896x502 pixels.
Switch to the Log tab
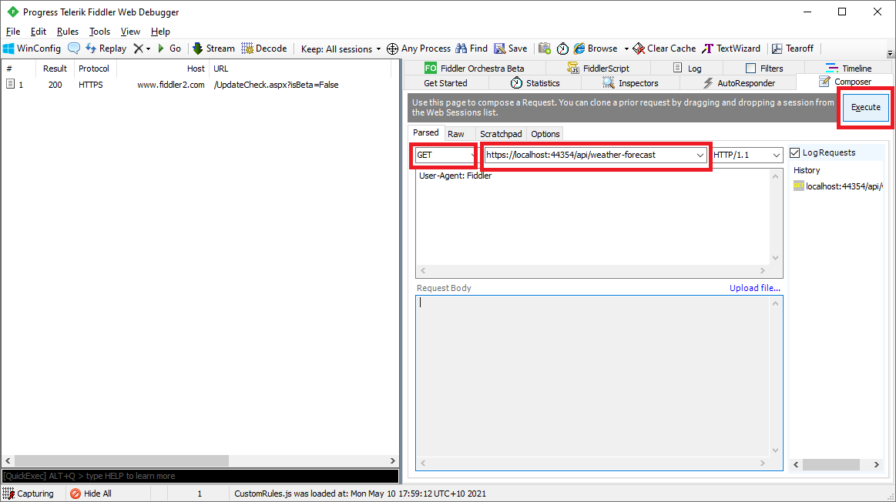(687, 68)
